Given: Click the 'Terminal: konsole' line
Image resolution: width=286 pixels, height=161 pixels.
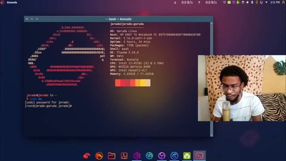Looking at the screenshot, I should (x=124, y=59).
